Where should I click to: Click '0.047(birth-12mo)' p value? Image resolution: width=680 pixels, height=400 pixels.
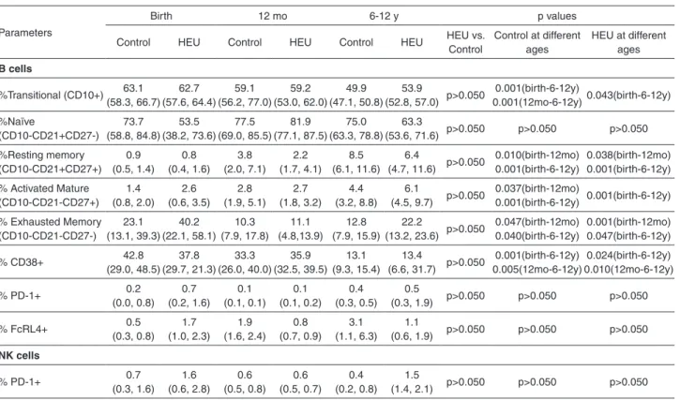click(x=536, y=222)
